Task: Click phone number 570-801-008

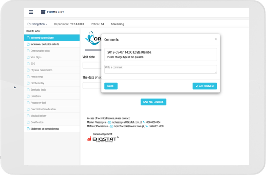Action: (156, 126)
